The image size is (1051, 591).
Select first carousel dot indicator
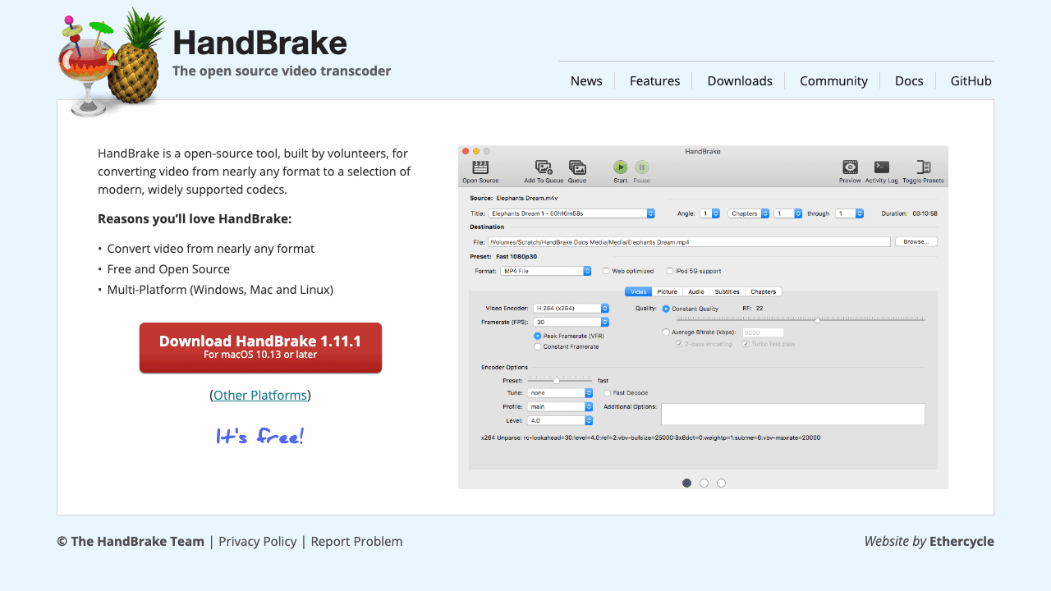click(x=687, y=483)
